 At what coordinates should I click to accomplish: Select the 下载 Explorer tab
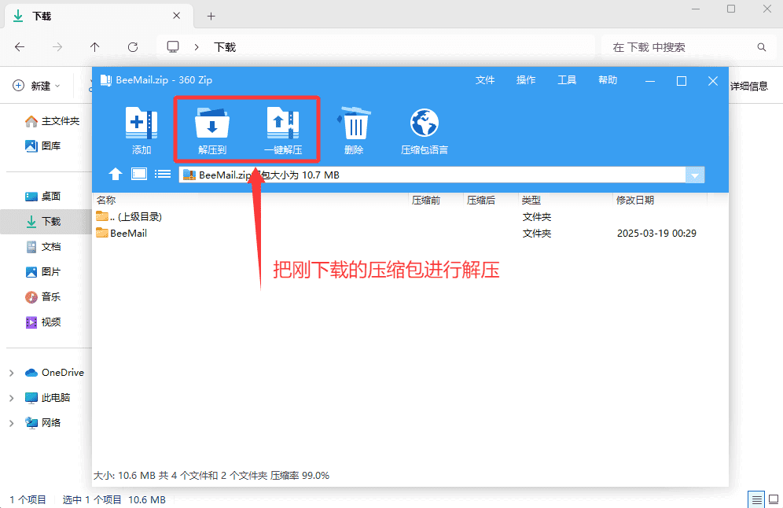tap(98, 16)
